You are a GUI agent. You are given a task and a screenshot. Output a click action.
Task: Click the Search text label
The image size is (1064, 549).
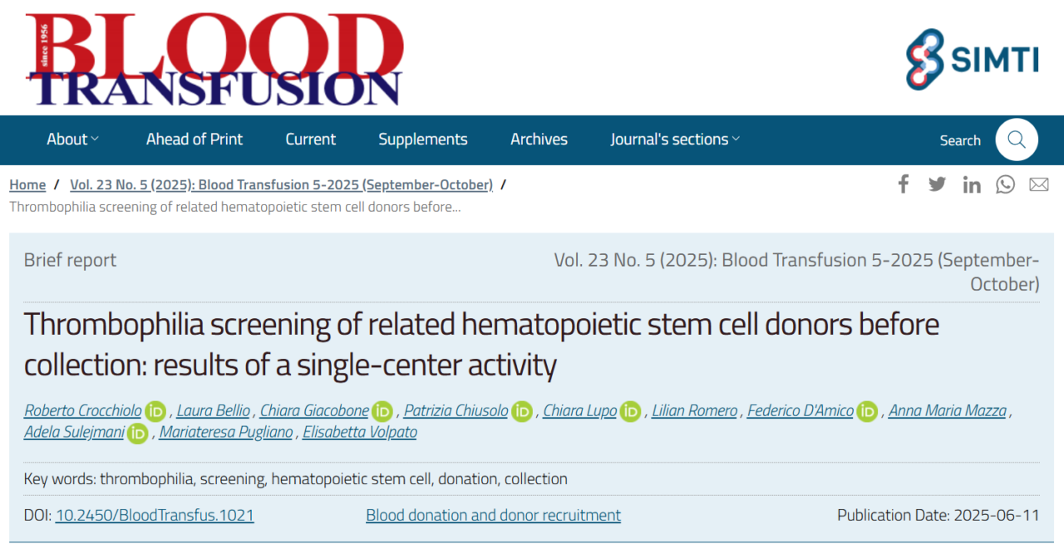pyautogui.click(x=960, y=140)
